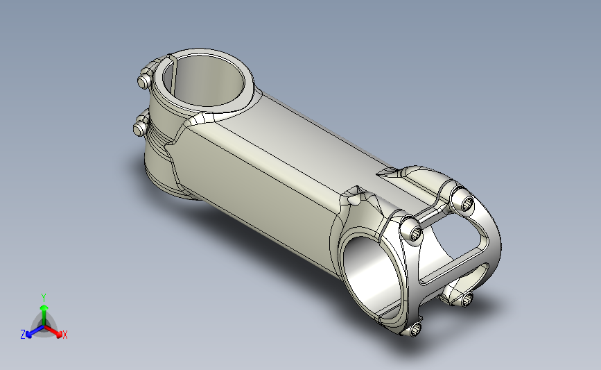This screenshot has height=370, width=601.
Task: Click the red X axis of the triad
Action: [53, 331]
